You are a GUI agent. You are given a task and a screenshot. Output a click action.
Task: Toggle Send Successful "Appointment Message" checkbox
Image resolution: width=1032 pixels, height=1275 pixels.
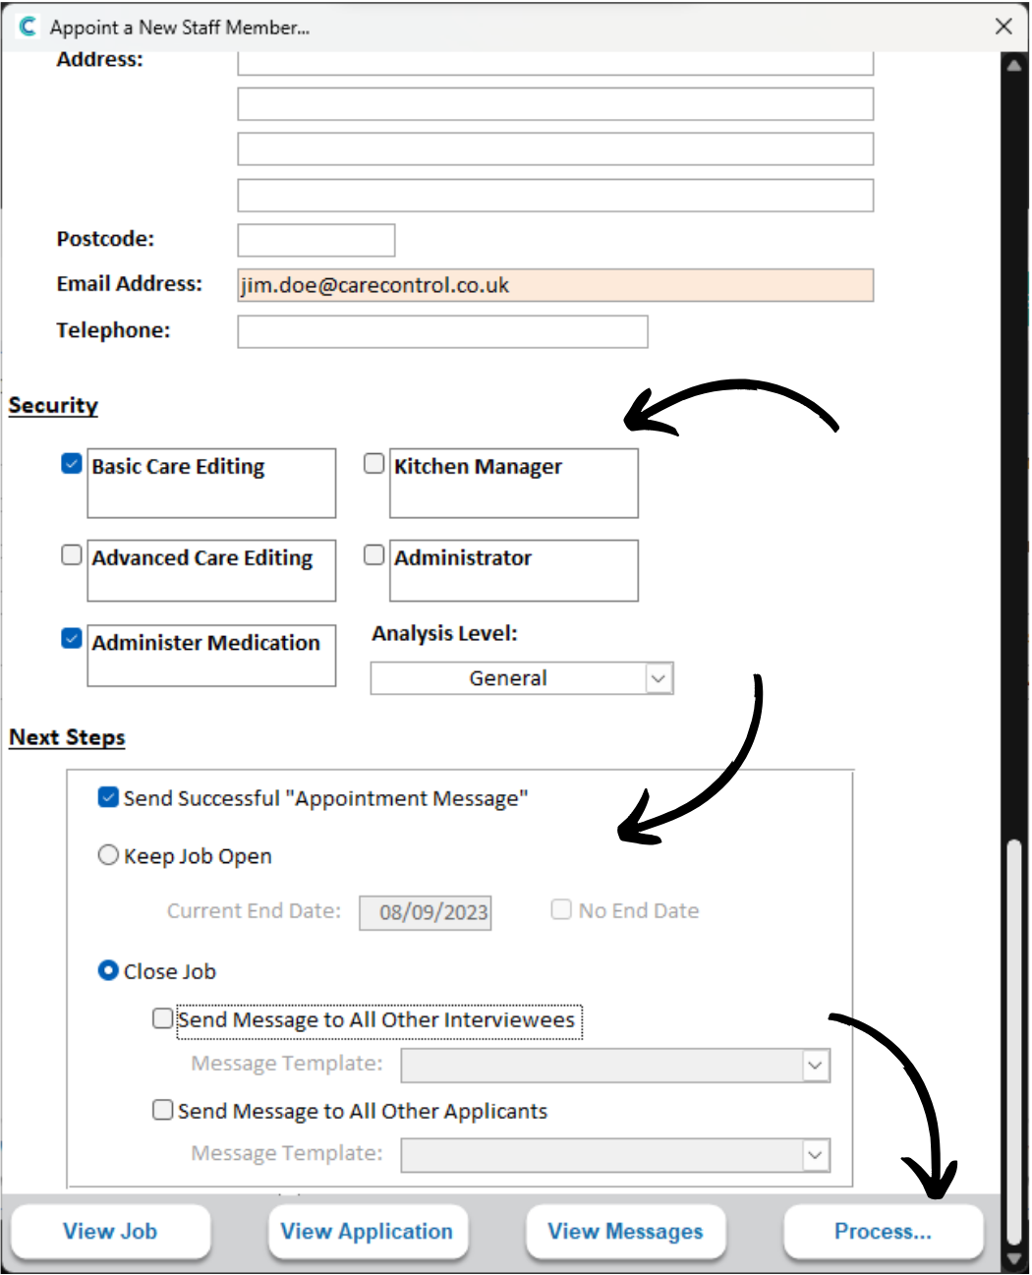coord(109,797)
